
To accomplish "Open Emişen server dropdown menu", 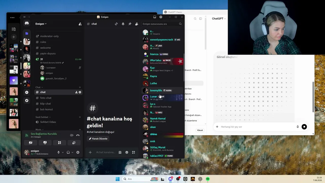I will click(41, 24).
